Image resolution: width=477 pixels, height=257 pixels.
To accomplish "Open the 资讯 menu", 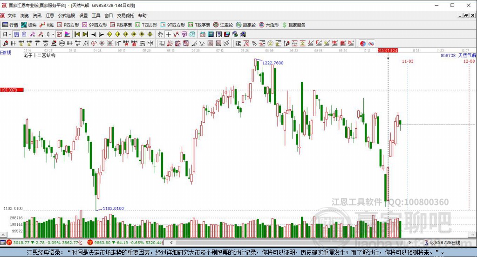I will [37, 15].
